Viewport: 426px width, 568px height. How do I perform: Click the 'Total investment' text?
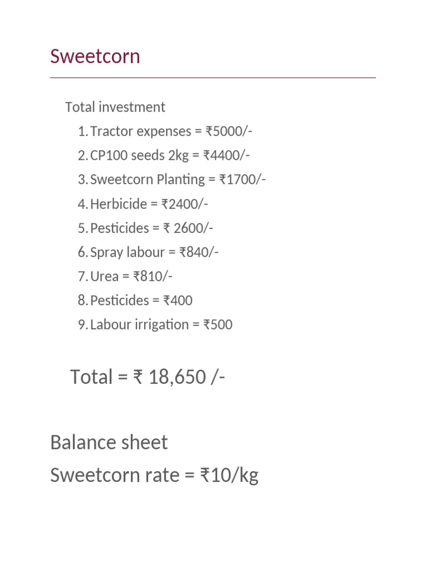(115, 107)
